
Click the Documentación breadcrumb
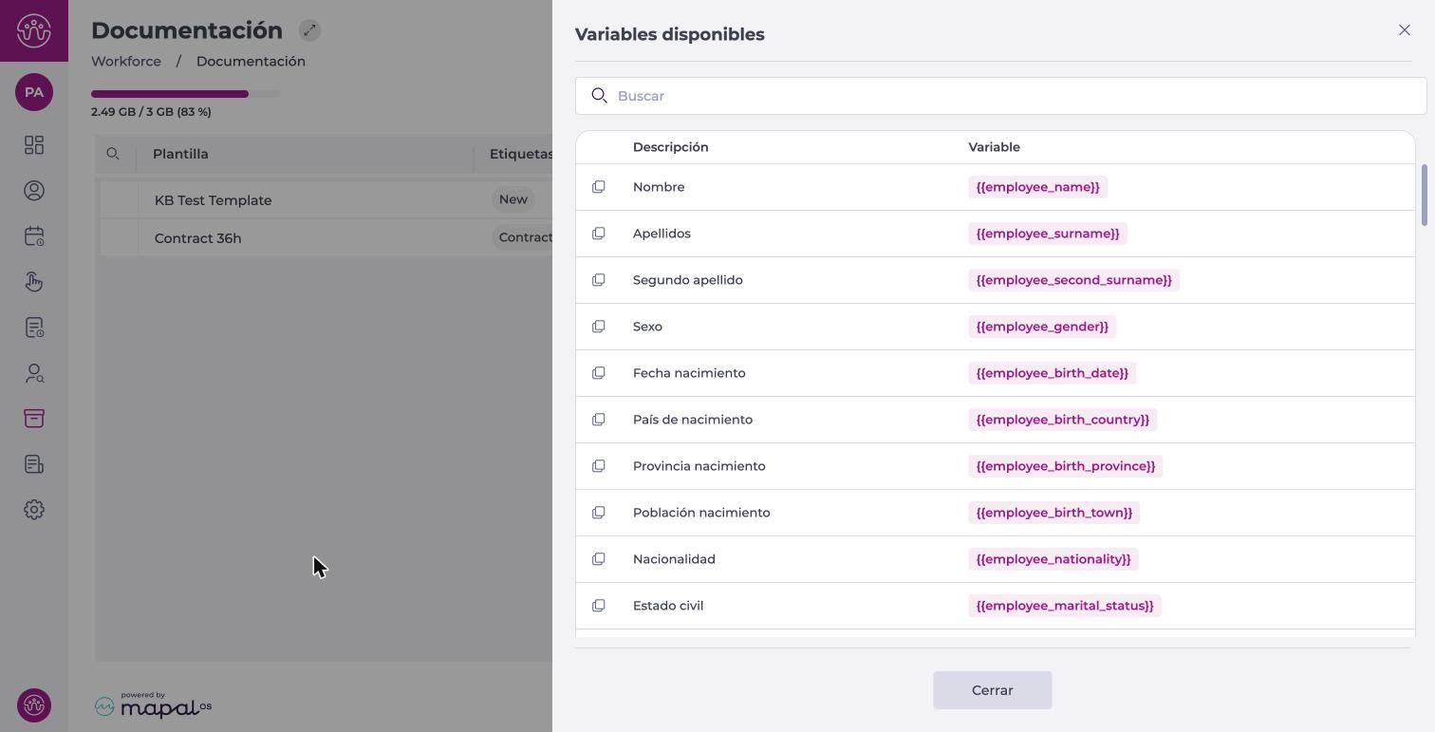251,61
